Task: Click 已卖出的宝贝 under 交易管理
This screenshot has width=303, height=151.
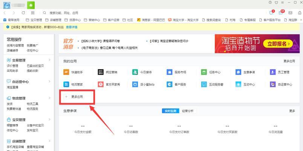Action: (x=35, y=66)
